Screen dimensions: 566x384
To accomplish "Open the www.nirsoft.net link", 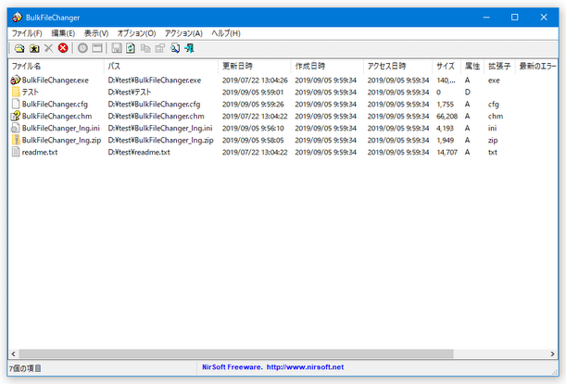I will [x=305, y=367].
